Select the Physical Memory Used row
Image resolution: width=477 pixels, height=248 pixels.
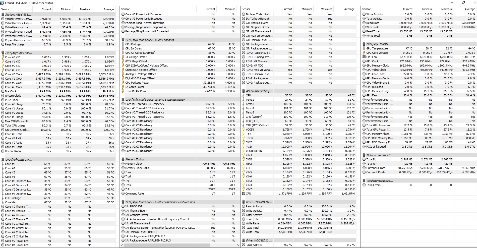click(x=58, y=32)
